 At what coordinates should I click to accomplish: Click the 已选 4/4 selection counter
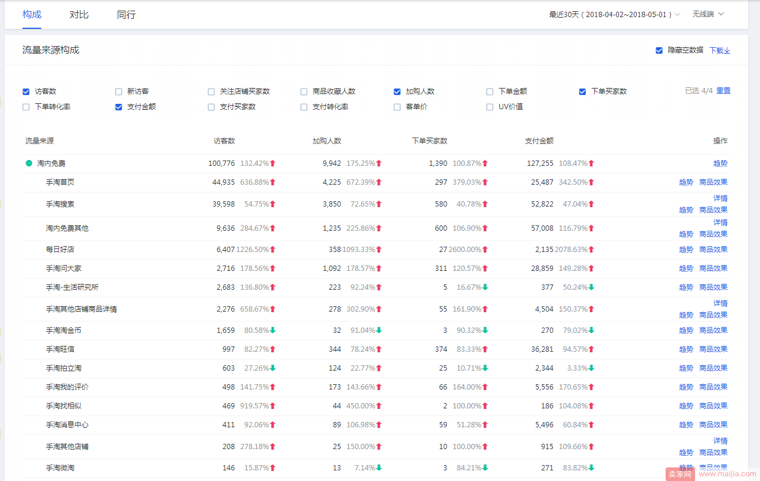click(699, 91)
